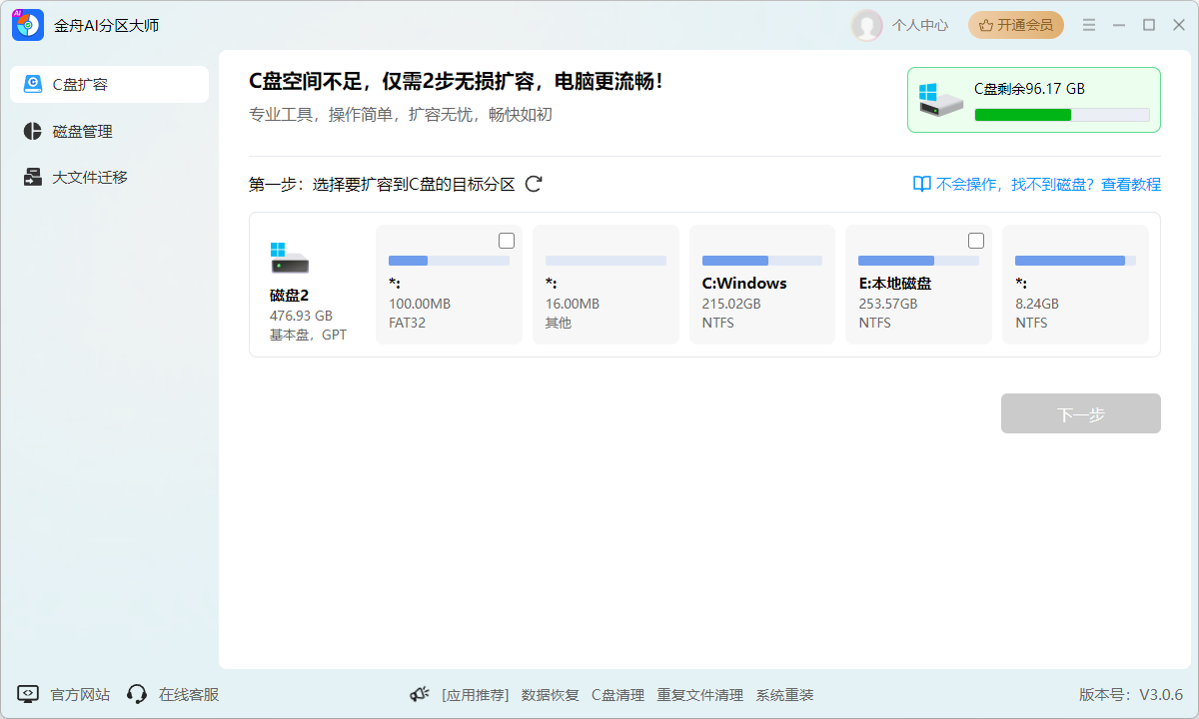Click the 磁盘2 disk icon
Viewport: 1199px width, 719px height.
click(x=289, y=258)
